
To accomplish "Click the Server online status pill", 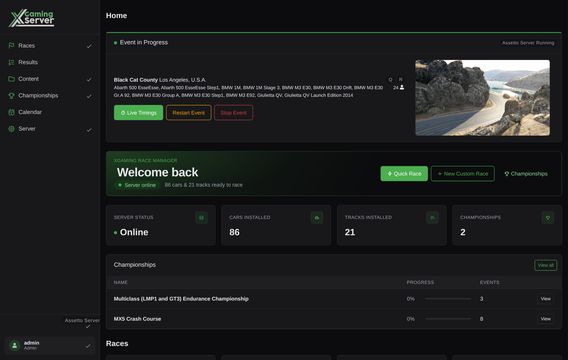I will click(x=137, y=185).
